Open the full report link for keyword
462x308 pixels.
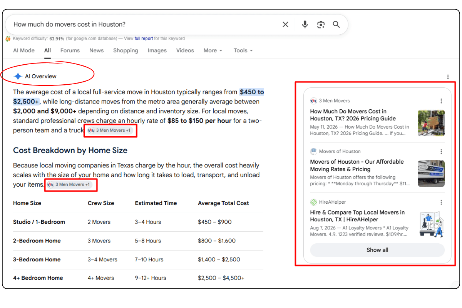coord(144,38)
